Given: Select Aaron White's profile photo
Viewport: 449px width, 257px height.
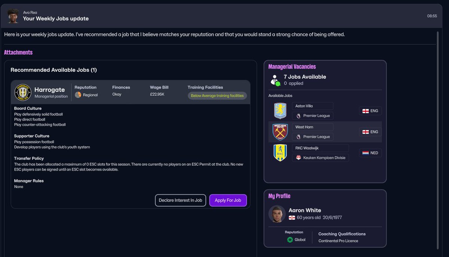Looking at the screenshot, I should (x=277, y=214).
